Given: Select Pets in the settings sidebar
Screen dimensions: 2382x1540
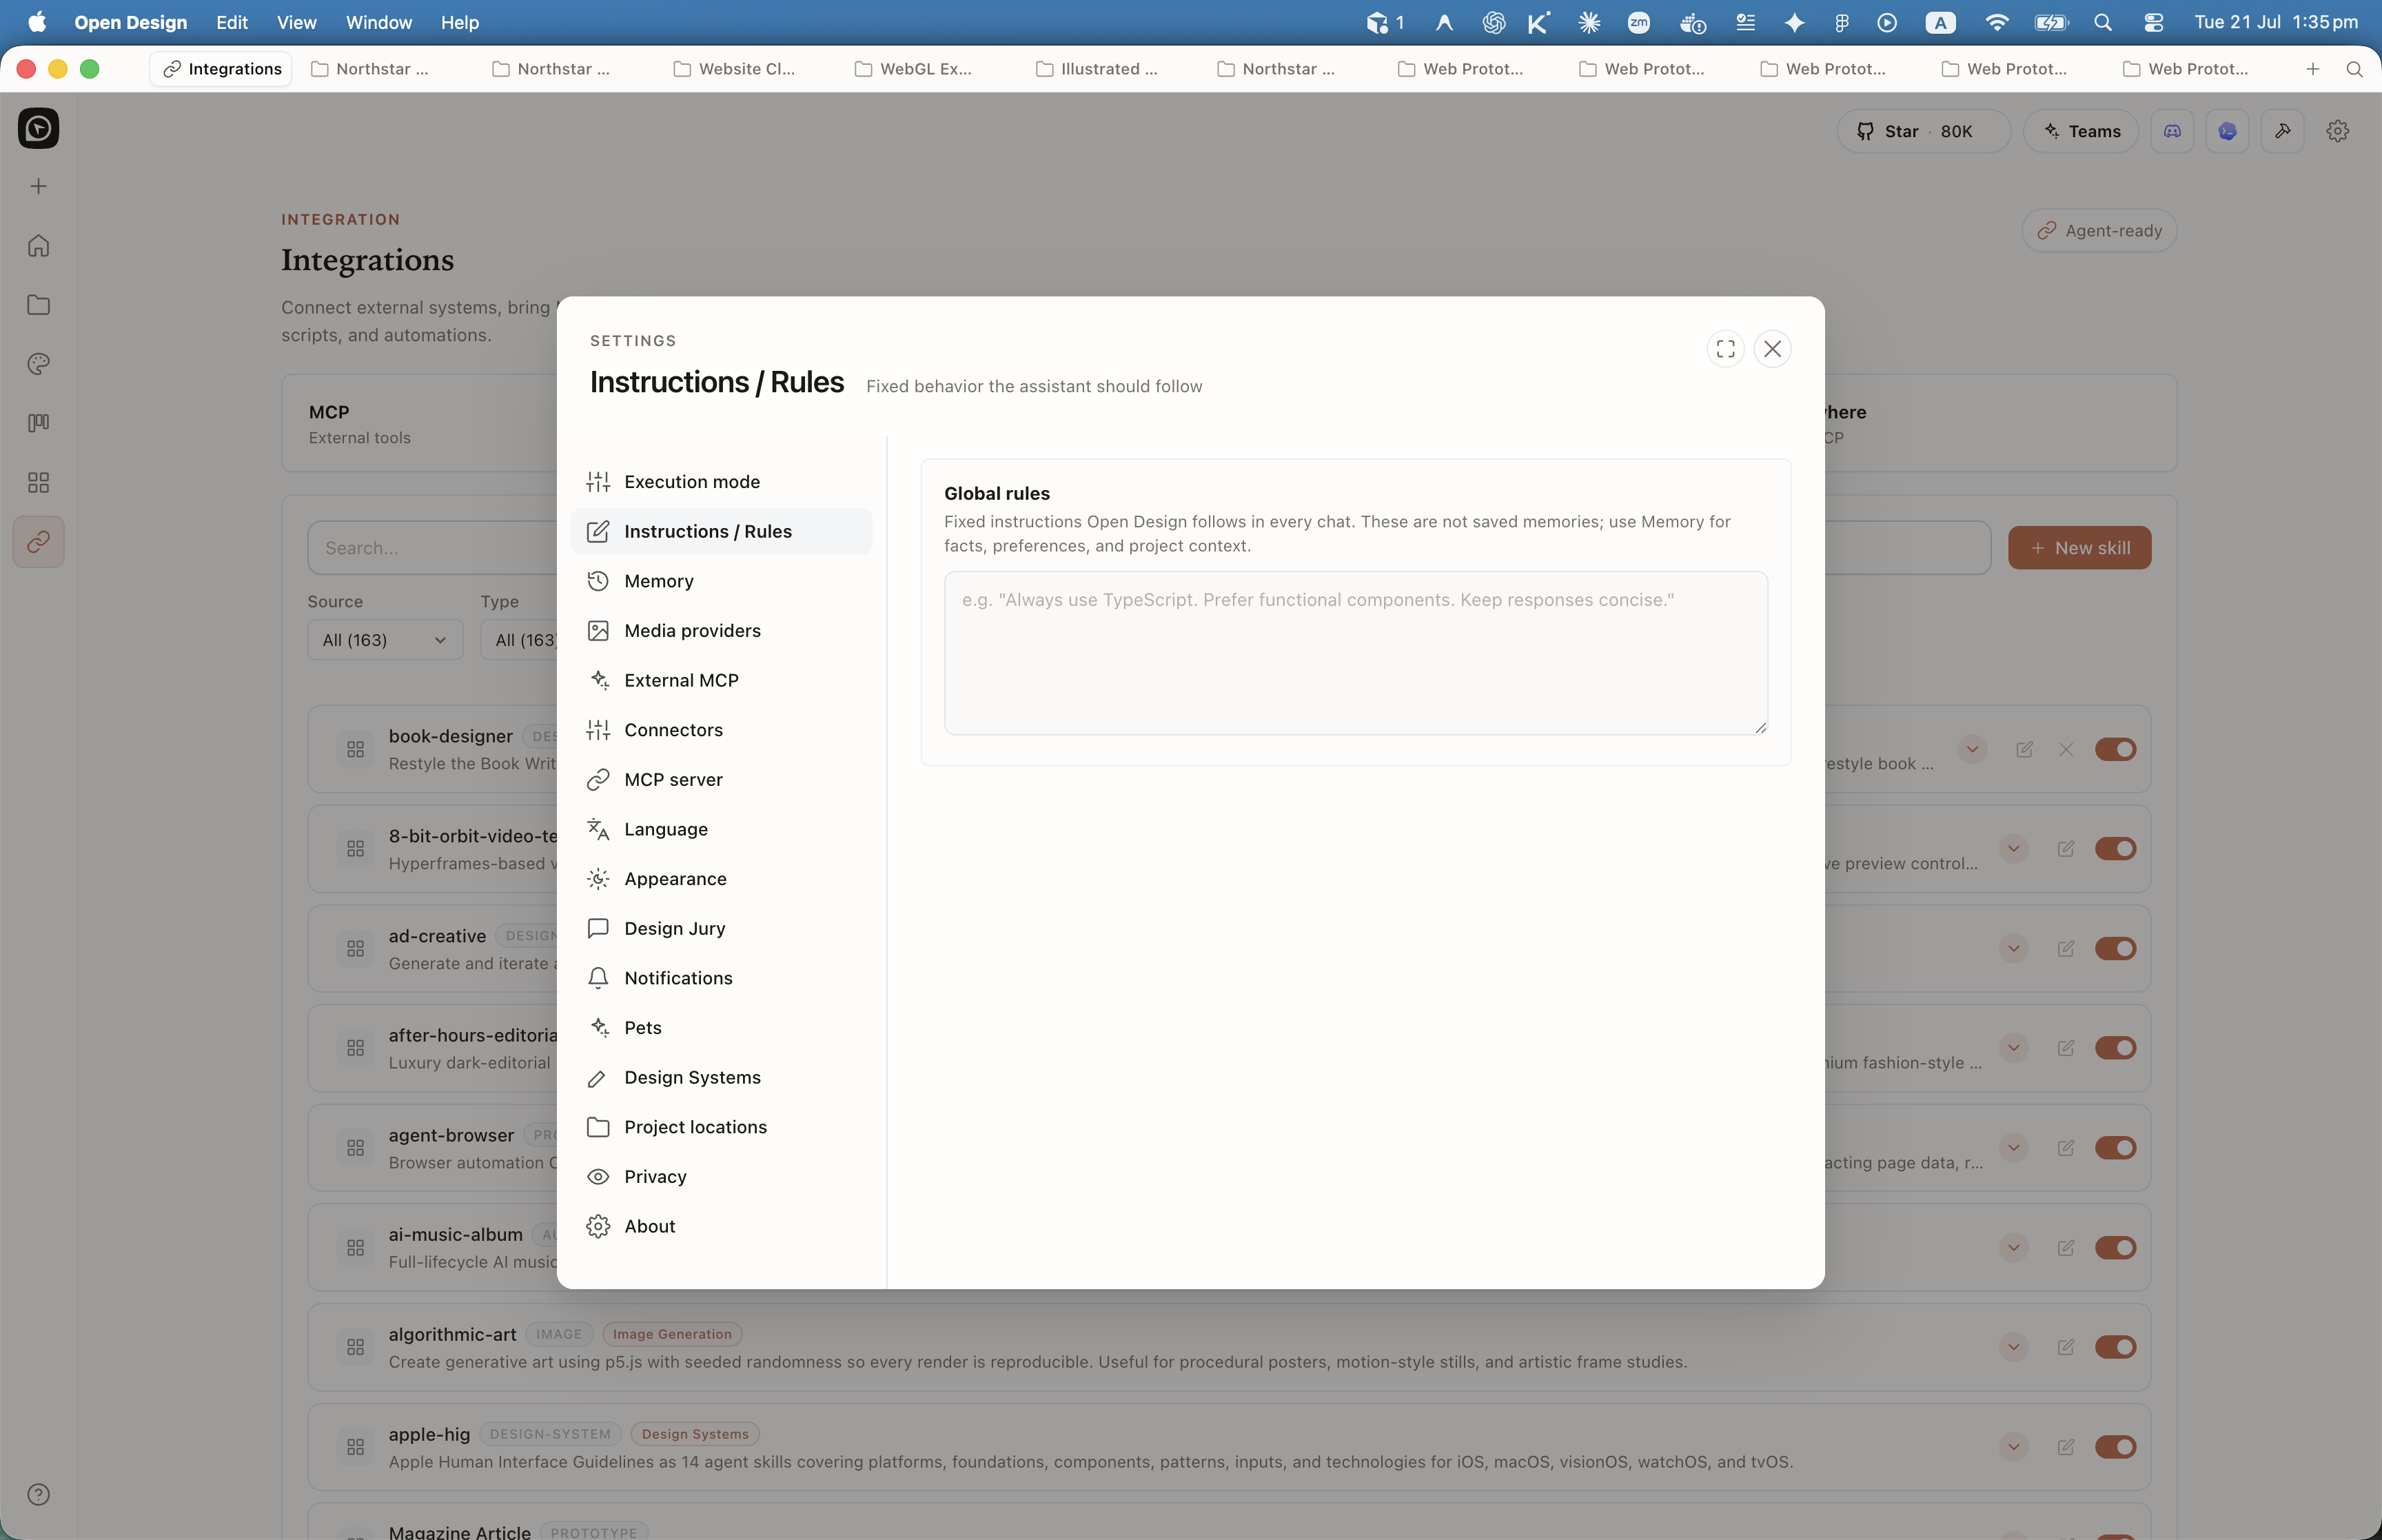Looking at the screenshot, I should click(721, 1028).
